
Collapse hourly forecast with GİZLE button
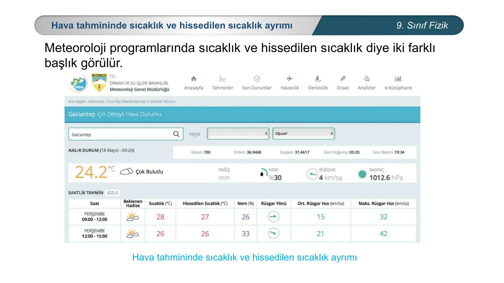click(x=112, y=192)
